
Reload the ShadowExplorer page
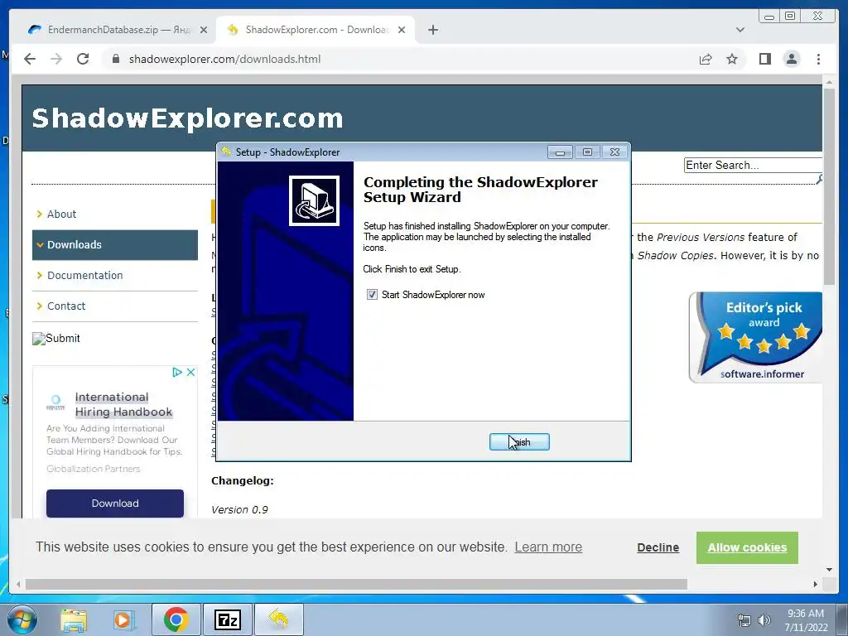click(83, 59)
